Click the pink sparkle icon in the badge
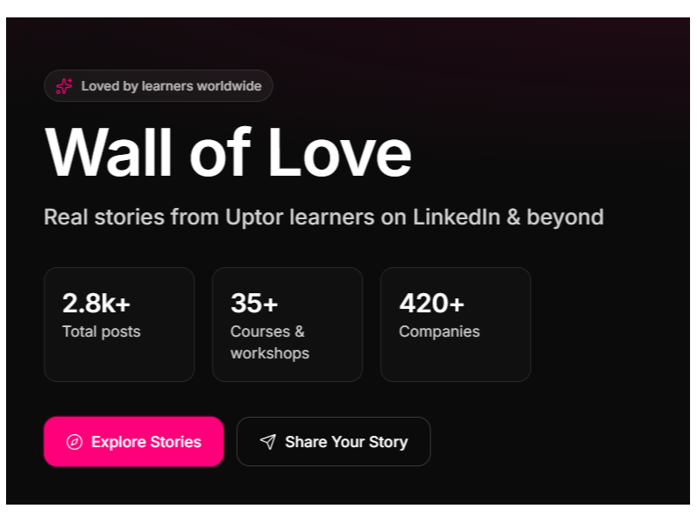697x522 pixels. 64,86
